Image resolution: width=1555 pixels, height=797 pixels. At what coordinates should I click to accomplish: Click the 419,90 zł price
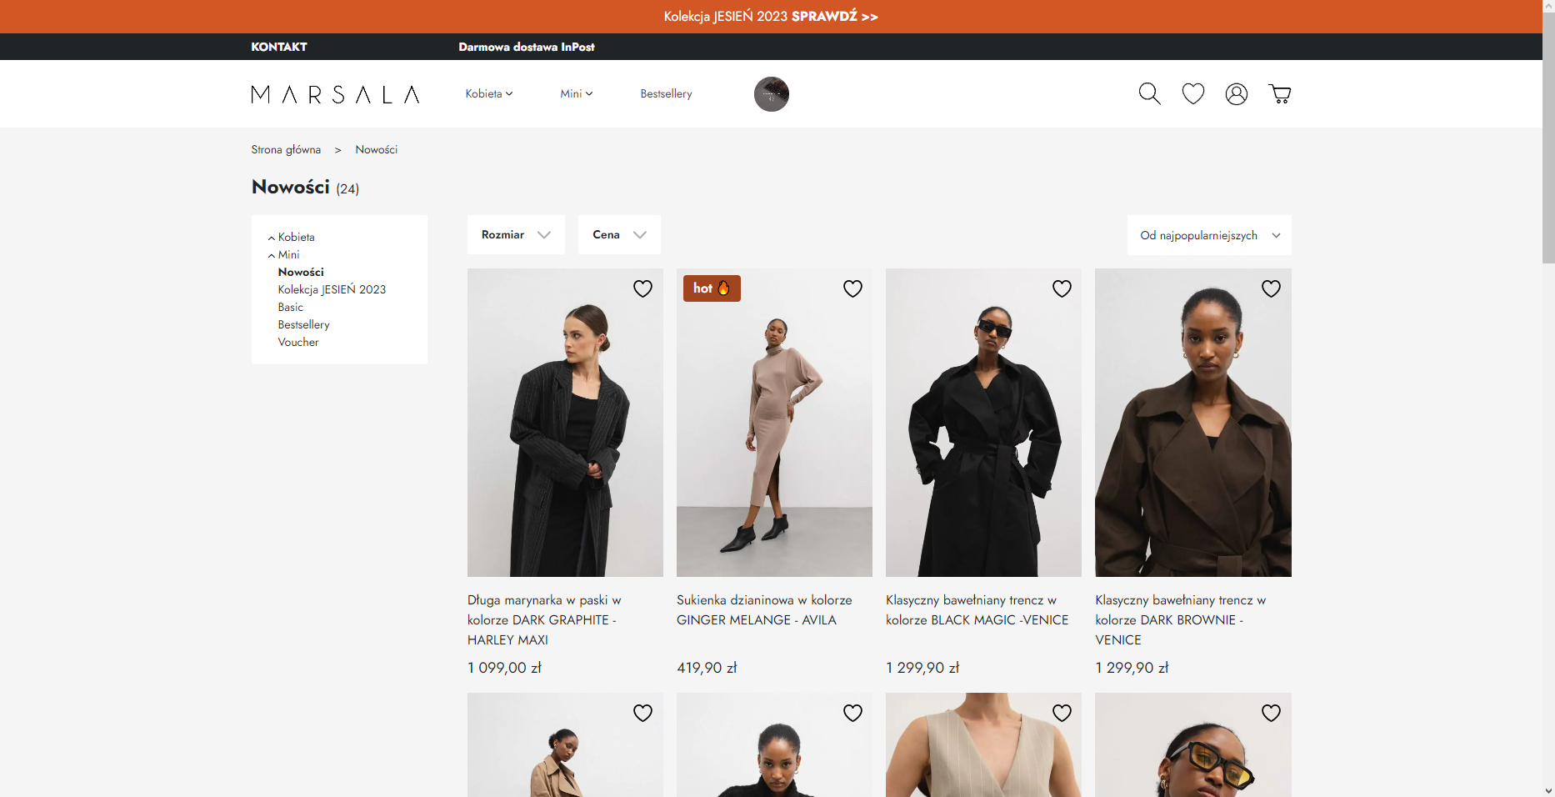[x=707, y=668]
